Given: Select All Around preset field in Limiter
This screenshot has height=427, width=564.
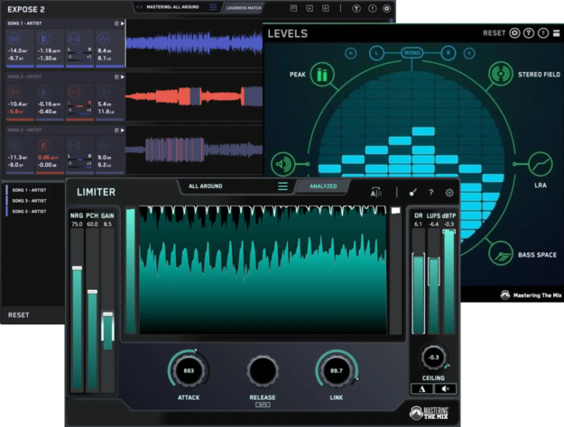Looking at the screenshot, I should pyautogui.click(x=206, y=186).
